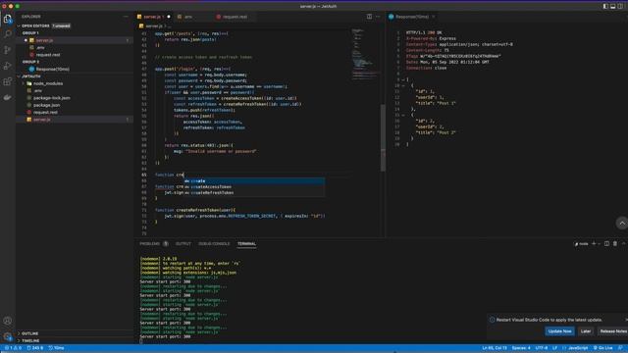This screenshot has height=353, width=628.
Task: Click the notifications bell in status bar
Action: point(620,348)
